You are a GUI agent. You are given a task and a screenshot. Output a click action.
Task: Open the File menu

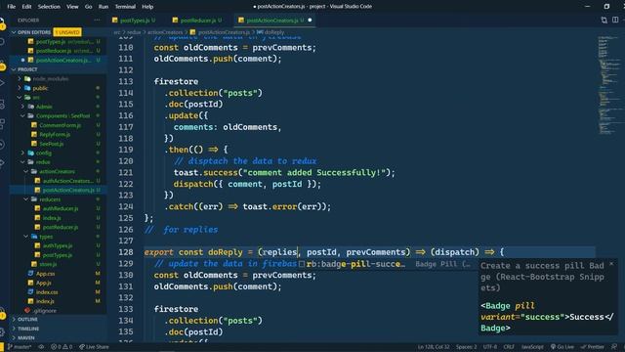[x=11, y=7]
